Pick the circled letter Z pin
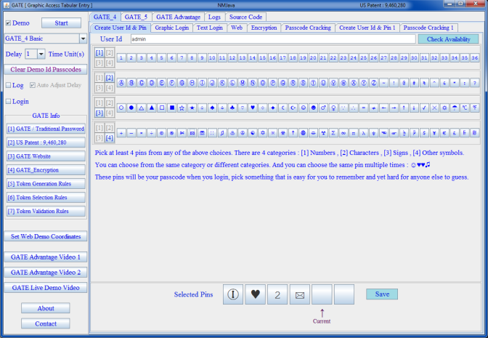 [x=373, y=83]
